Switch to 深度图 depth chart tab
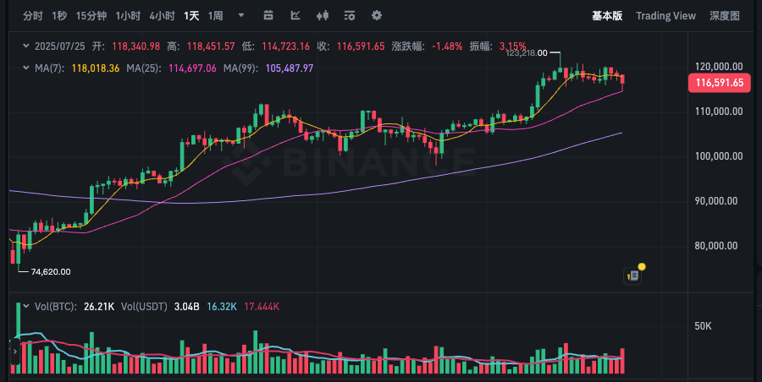Image resolution: width=762 pixels, height=382 pixels. (x=725, y=15)
